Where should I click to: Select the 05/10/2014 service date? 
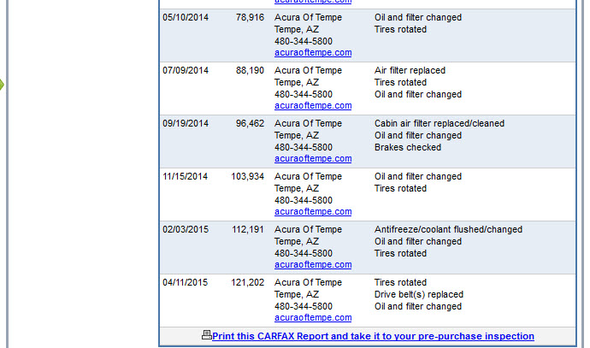click(x=186, y=17)
